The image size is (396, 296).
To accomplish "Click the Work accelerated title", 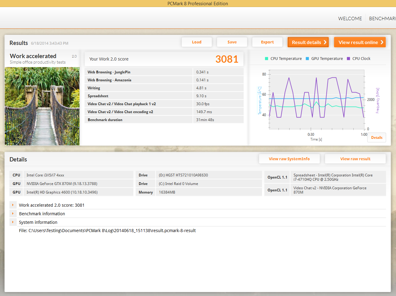I will (33, 56).
